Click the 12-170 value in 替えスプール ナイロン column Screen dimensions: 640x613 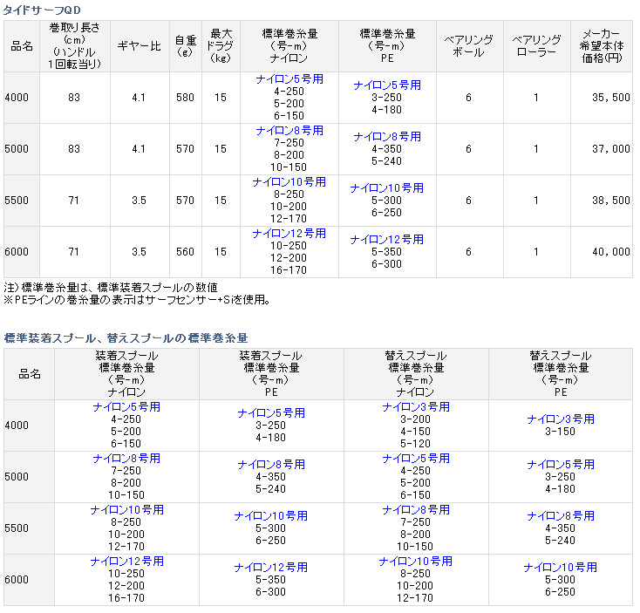click(415, 598)
